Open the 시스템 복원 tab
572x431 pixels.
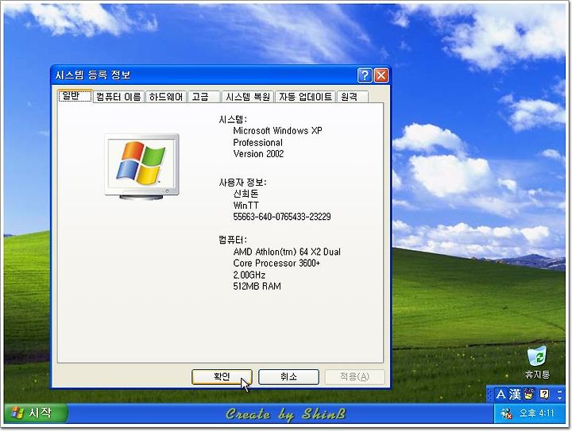tap(248, 97)
